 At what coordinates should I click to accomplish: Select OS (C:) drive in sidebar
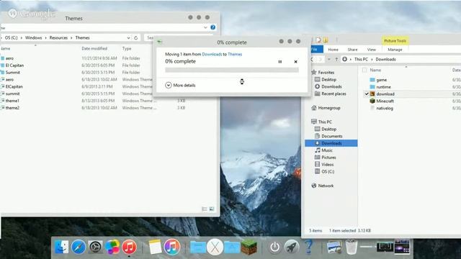pos(325,171)
